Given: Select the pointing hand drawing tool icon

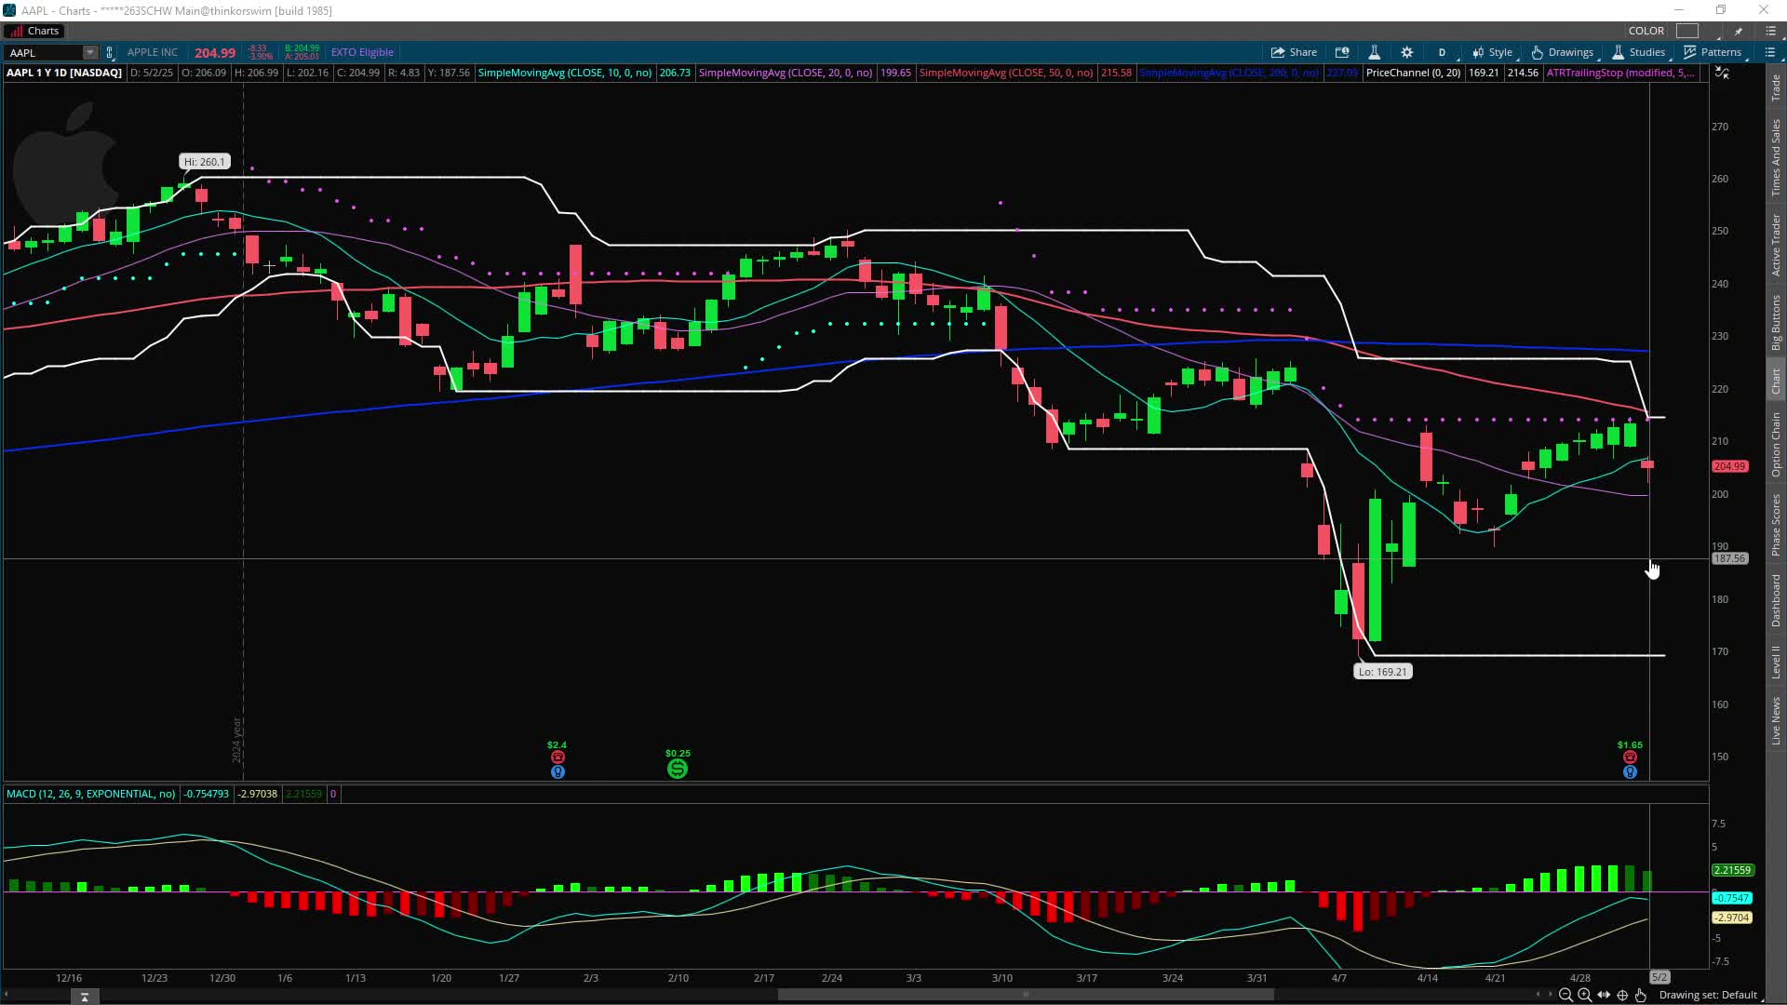Looking at the screenshot, I should coord(1641,995).
